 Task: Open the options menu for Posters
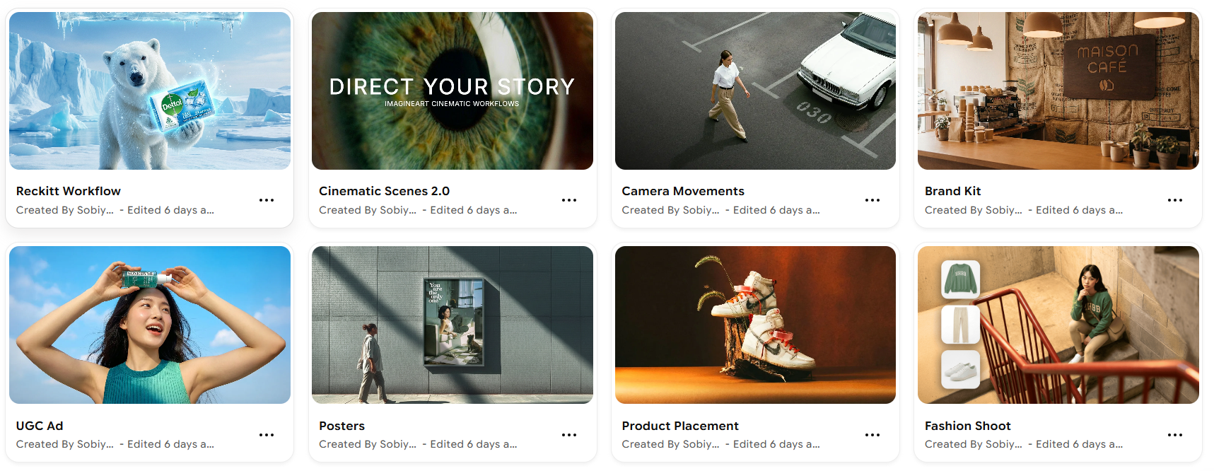pos(569,434)
